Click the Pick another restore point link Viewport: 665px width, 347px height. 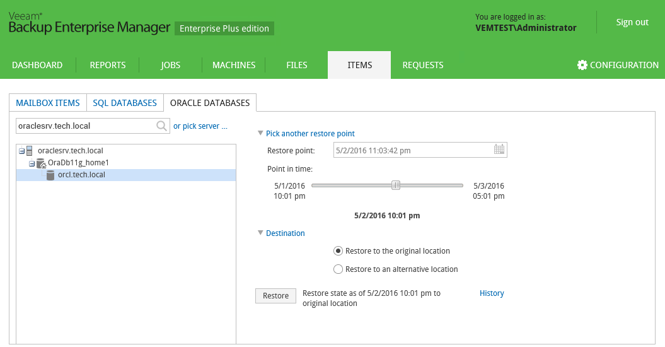point(310,133)
